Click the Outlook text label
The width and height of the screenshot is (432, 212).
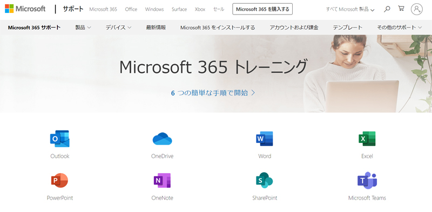click(x=60, y=156)
